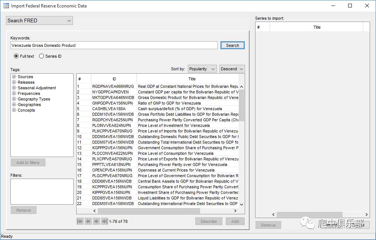Click the Geographies tree label
This screenshot has height=240, width=376.
click(29, 105)
